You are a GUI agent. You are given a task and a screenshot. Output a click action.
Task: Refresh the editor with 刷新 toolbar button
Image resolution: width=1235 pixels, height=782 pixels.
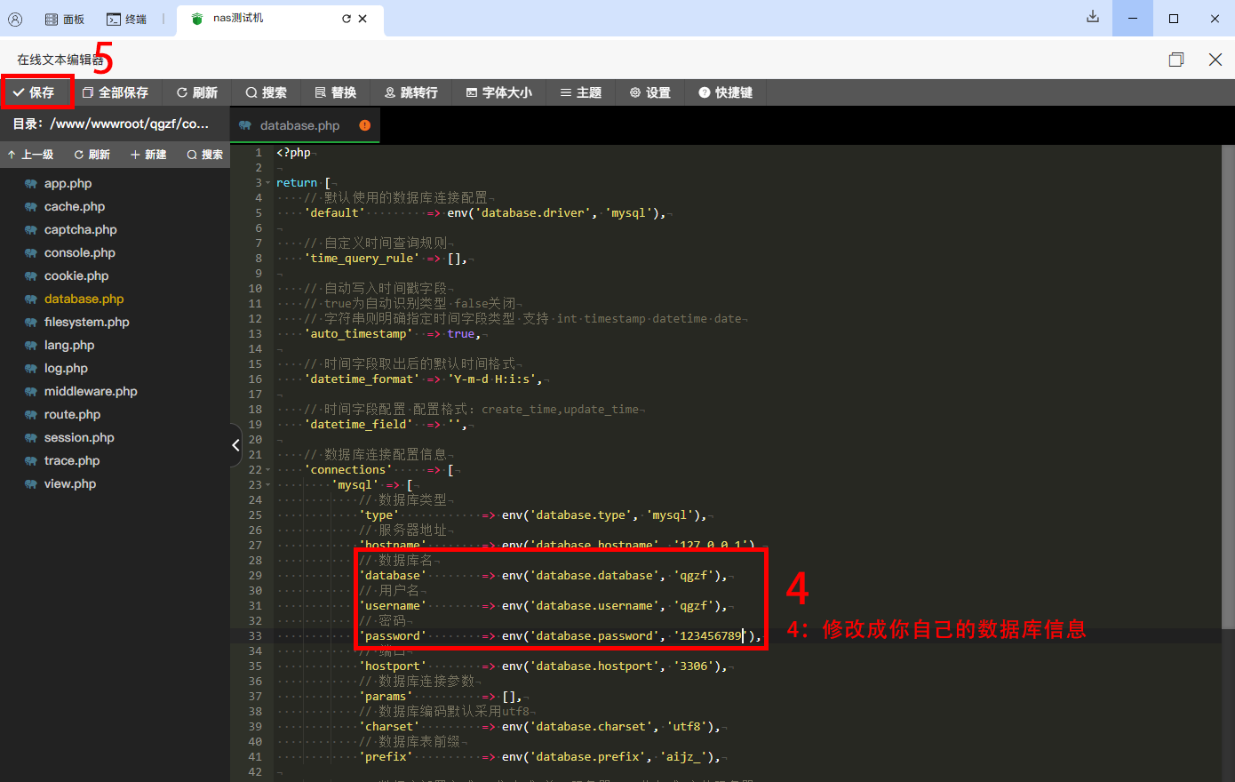[196, 92]
